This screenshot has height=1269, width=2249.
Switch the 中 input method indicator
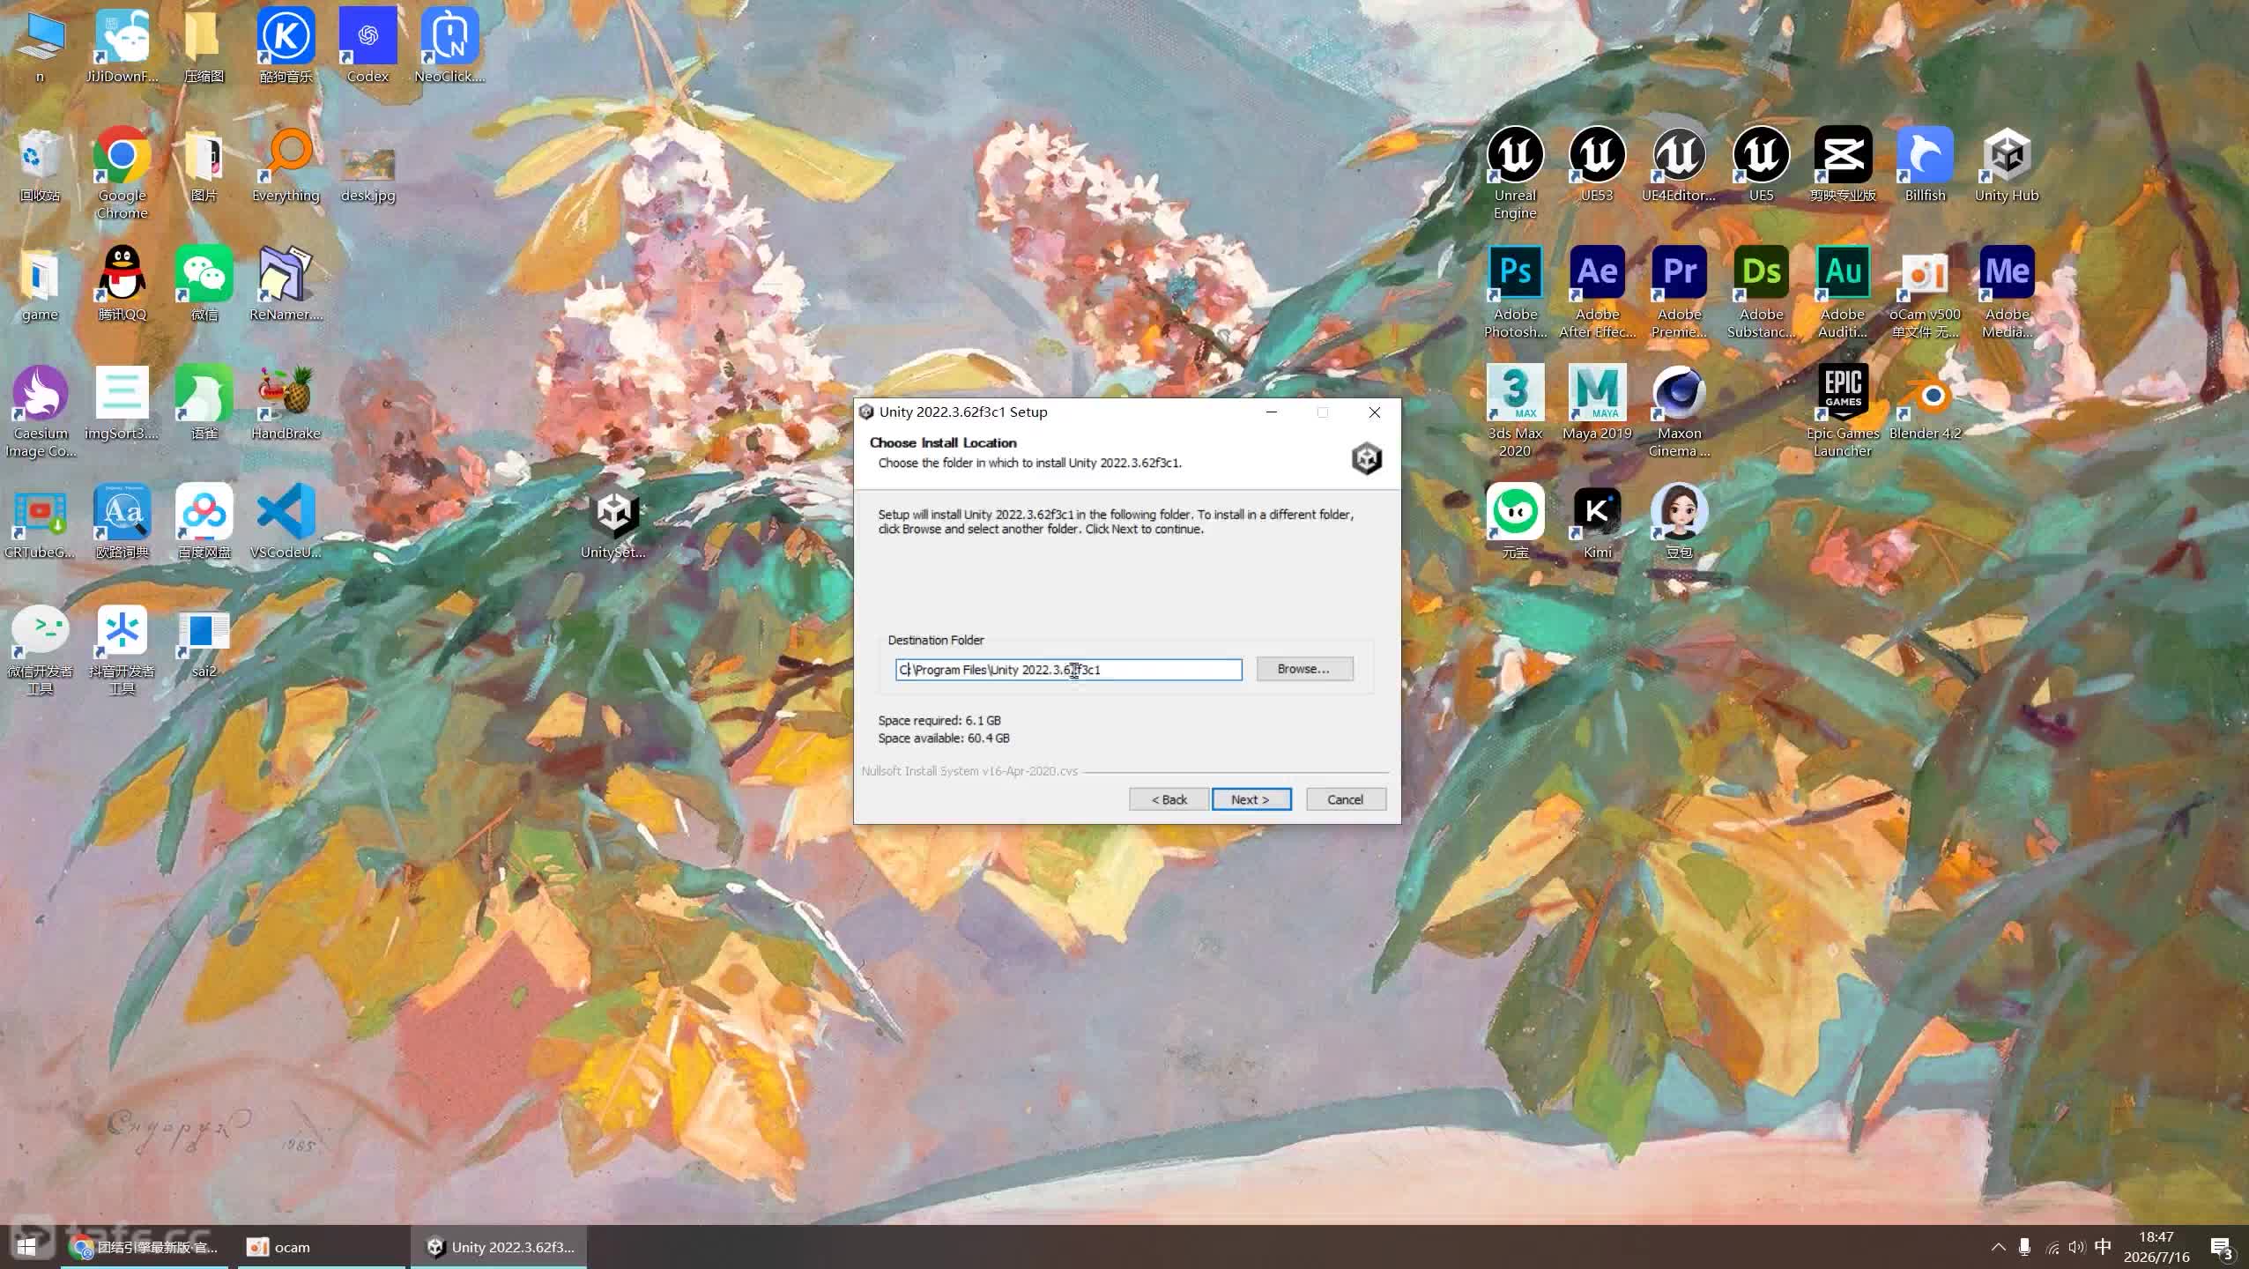pos(2103,1246)
